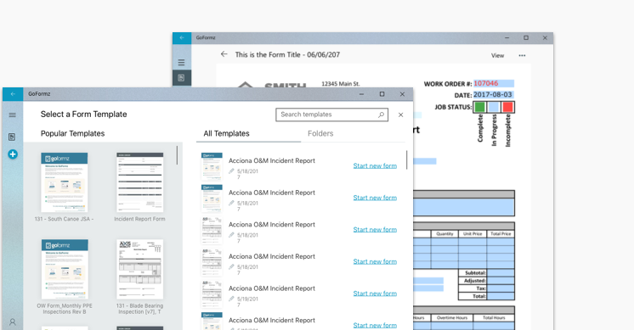Switch to All Templates tab
This screenshot has height=330, width=634.
tap(226, 133)
